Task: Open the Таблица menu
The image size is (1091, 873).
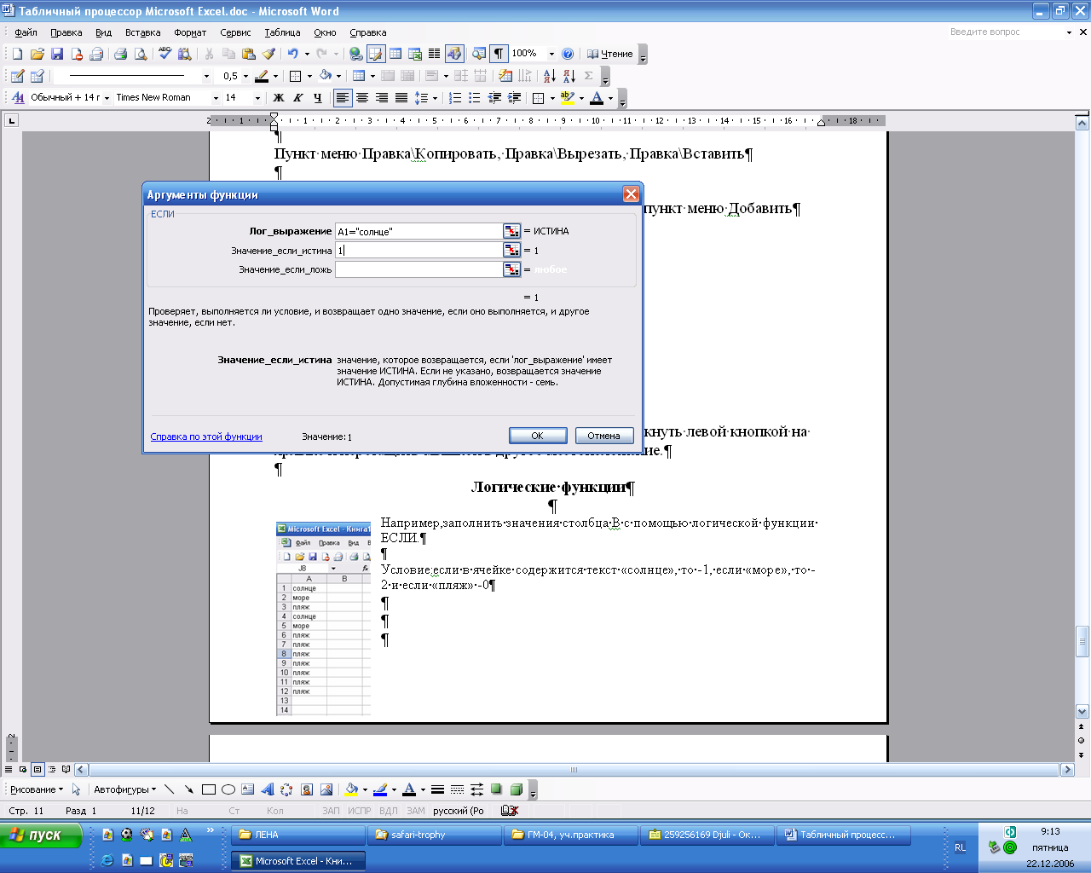Action: coord(282,32)
